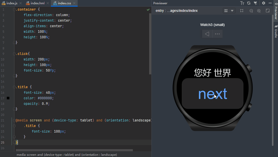Screen dimensions: 278x157
Task: Refresh the Previewer with the reload icon
Action: pos(249,3)
